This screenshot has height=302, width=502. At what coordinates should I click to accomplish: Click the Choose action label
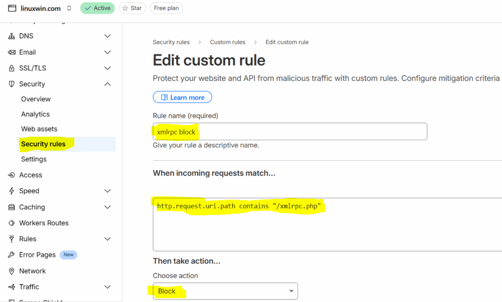click(x=176, y=276)
